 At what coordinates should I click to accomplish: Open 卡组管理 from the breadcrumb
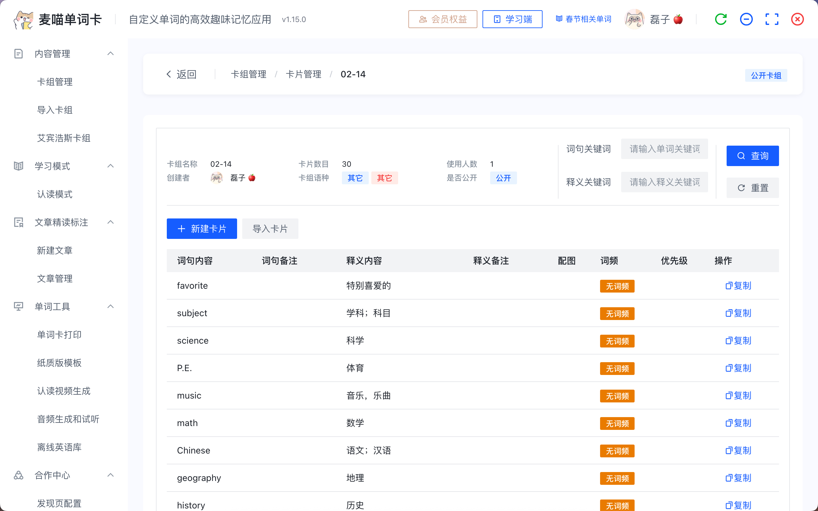249,74
